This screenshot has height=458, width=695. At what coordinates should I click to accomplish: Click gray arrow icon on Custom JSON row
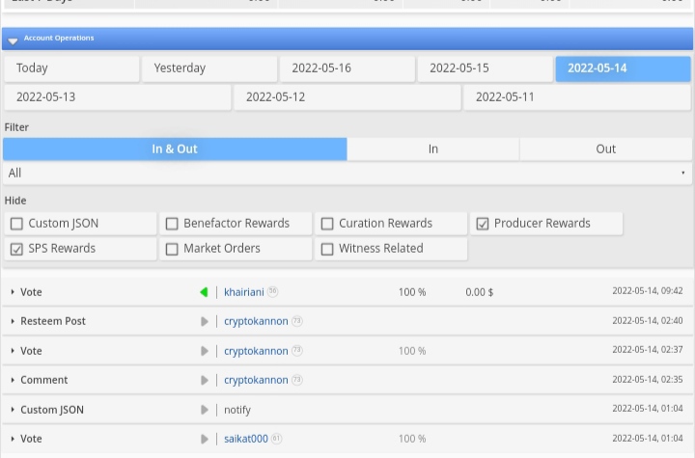click(205, 410)
